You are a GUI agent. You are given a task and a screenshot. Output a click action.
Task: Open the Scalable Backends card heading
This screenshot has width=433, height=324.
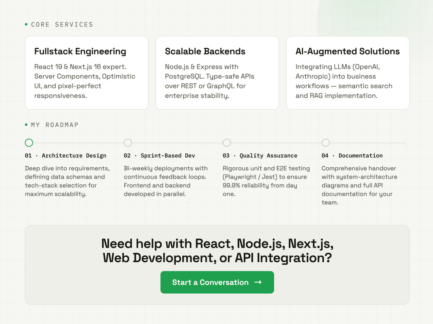[205, 51]
